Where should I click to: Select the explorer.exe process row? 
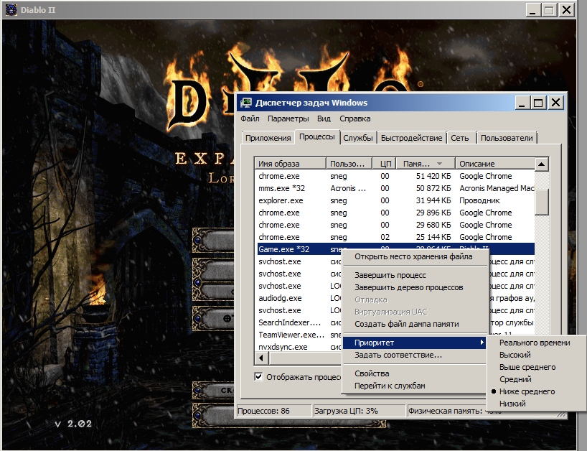click(395, 200)
